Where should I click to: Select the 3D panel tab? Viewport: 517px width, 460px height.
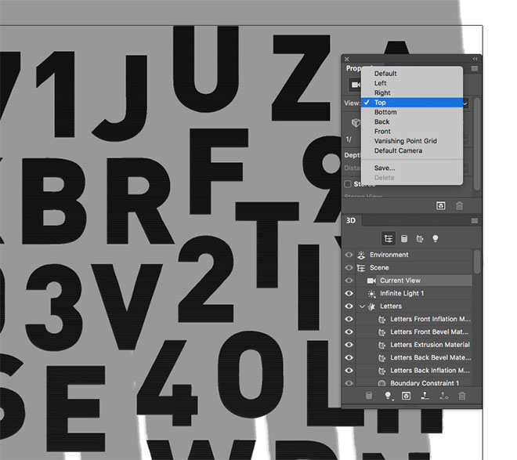351,220
